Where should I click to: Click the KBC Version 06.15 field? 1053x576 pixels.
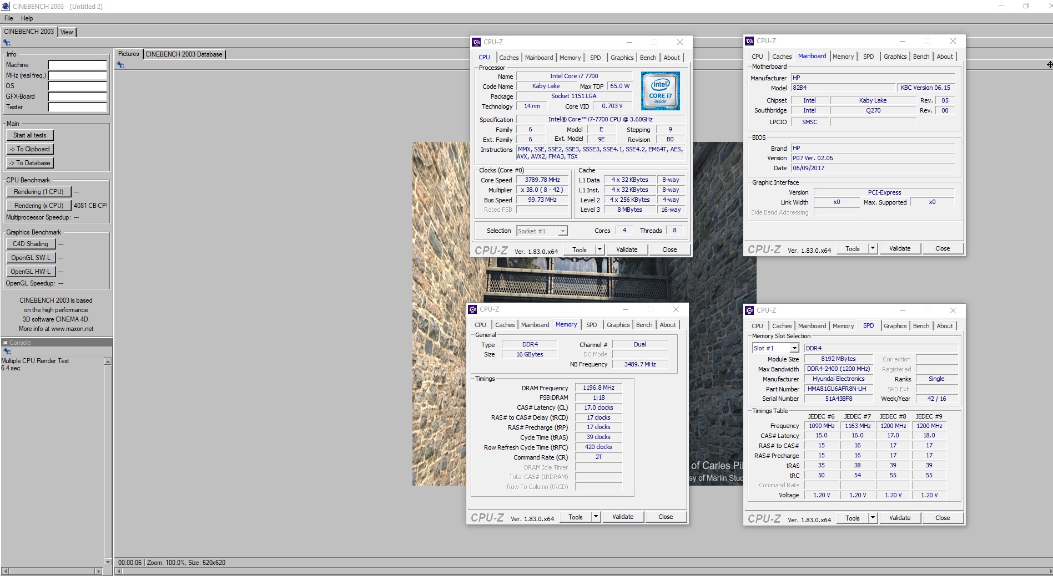coord(925,88)
